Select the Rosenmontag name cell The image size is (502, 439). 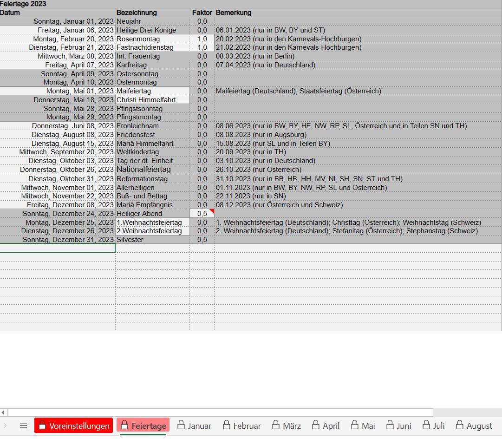point(152,39)
